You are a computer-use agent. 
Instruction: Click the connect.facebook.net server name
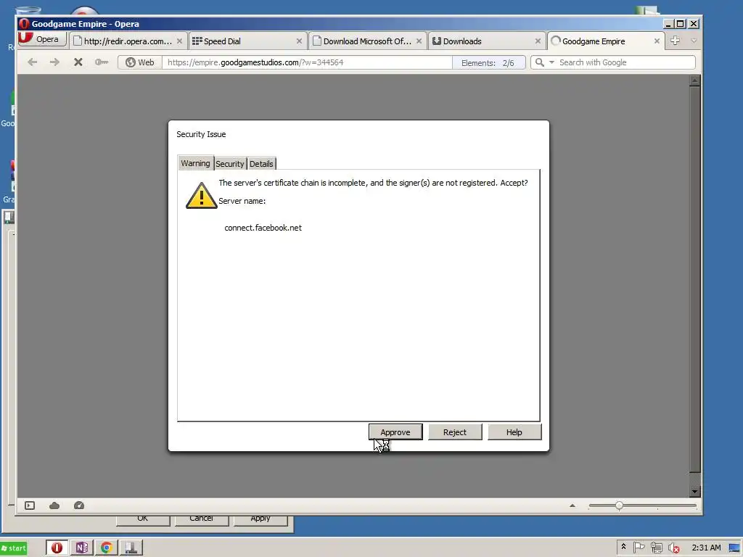(x=263, y=228)
